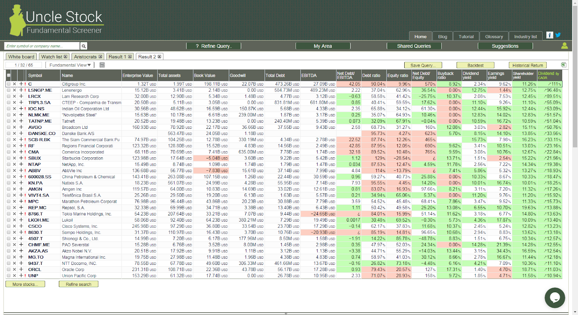Screen dimensions: 578x315
Task: Open the Twitter bird icon
Action: [x=558, y=35]
